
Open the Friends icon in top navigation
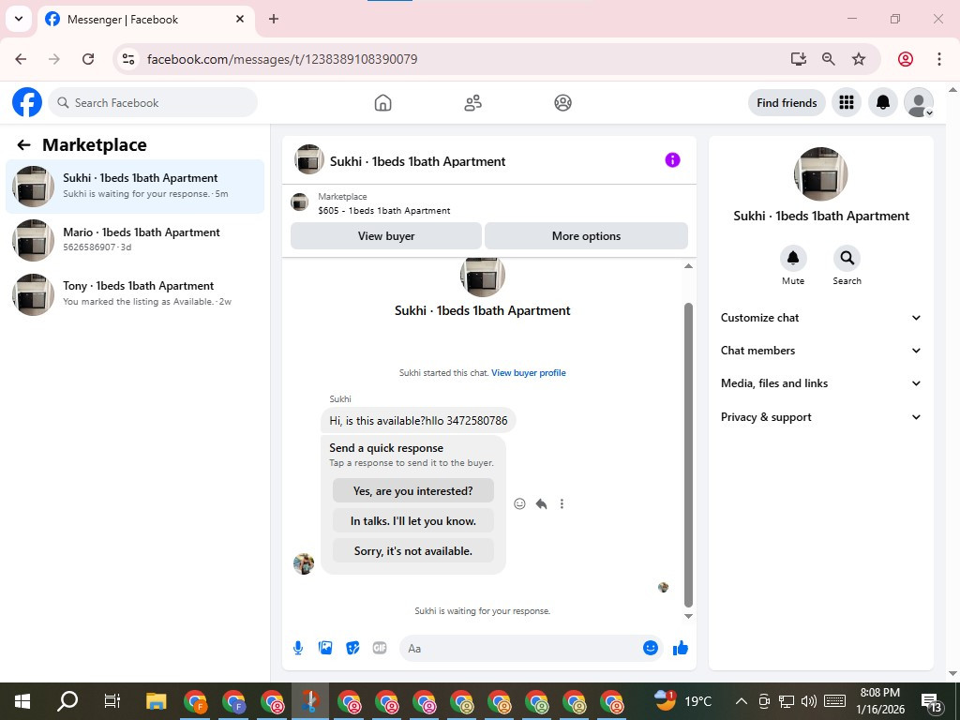(472, 103)
